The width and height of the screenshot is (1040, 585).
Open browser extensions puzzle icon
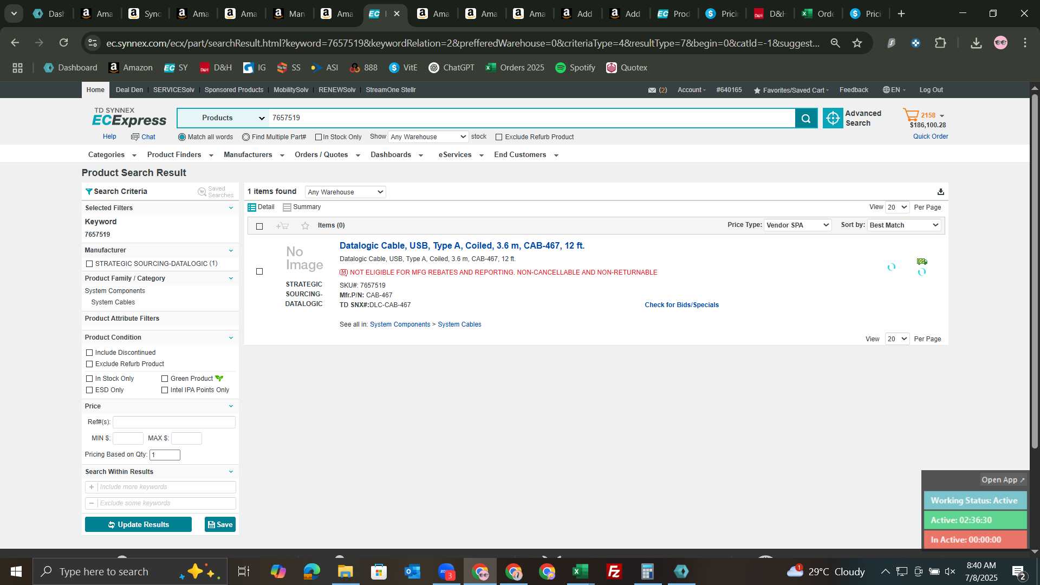click(940, 43)
